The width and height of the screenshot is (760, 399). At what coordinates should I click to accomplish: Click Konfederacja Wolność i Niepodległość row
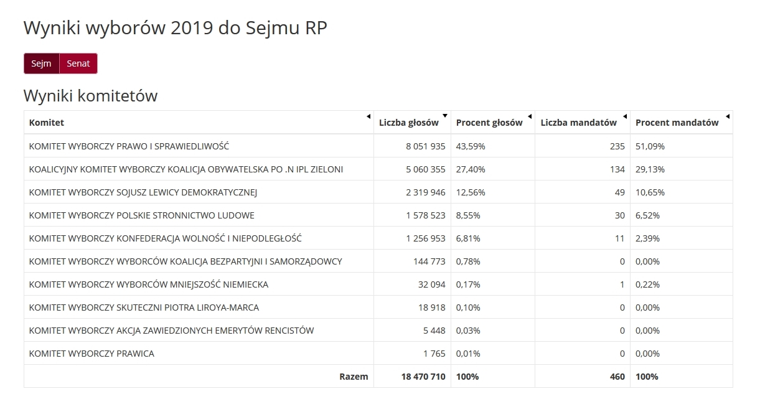coord(165,238)
